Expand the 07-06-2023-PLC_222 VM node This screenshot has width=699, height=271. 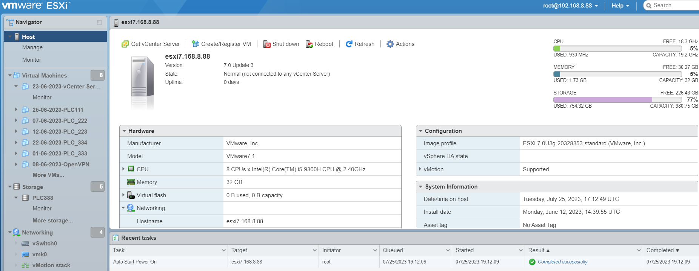pyautogui.click(x=16, y=120)
